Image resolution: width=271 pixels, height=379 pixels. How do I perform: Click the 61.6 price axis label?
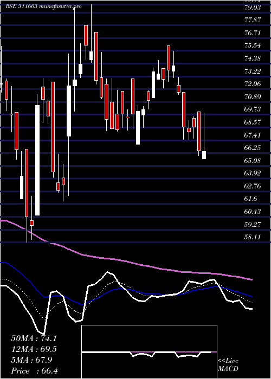[251, 199]
